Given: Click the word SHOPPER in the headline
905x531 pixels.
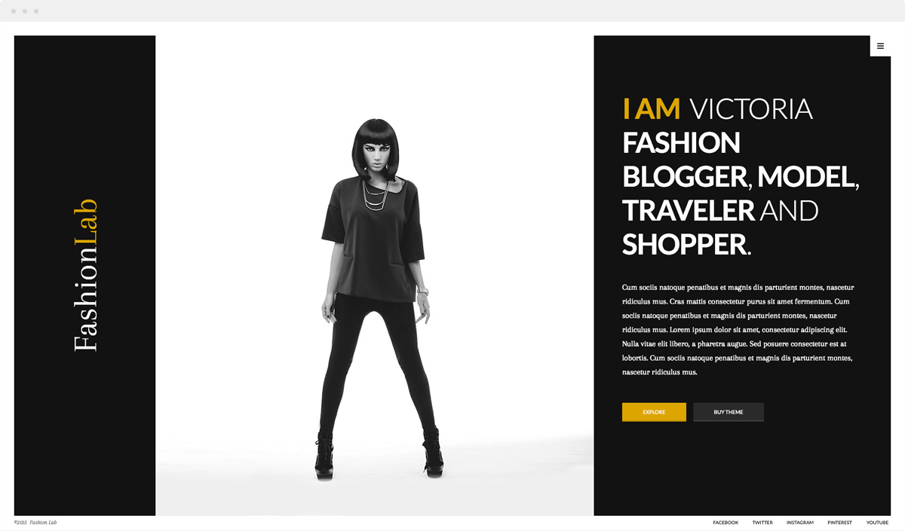Looking at the screenshot, I should [684, 244].
